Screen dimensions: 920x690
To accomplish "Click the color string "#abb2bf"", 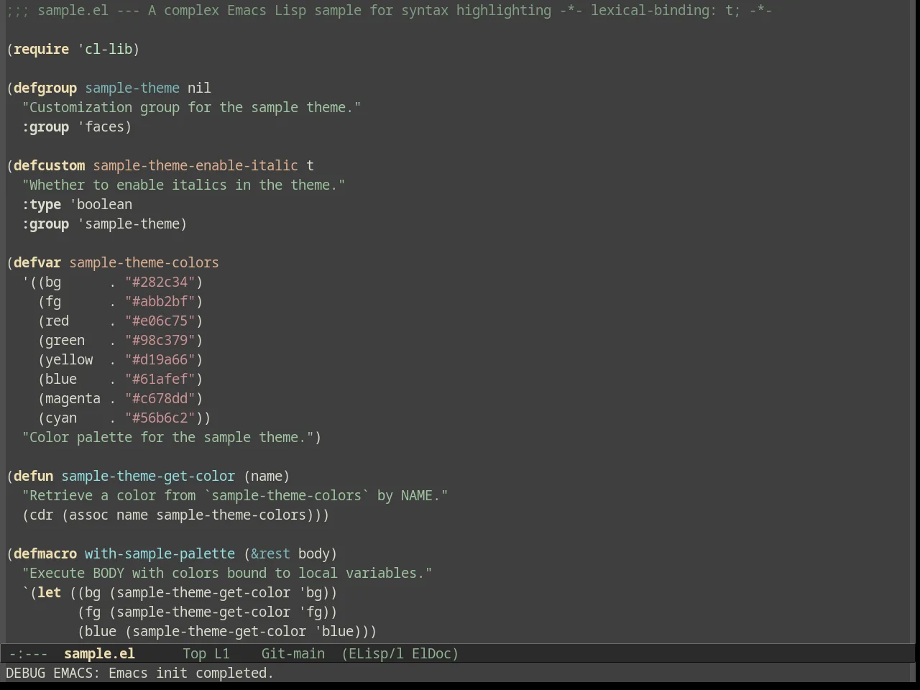I will coord(160,301).
